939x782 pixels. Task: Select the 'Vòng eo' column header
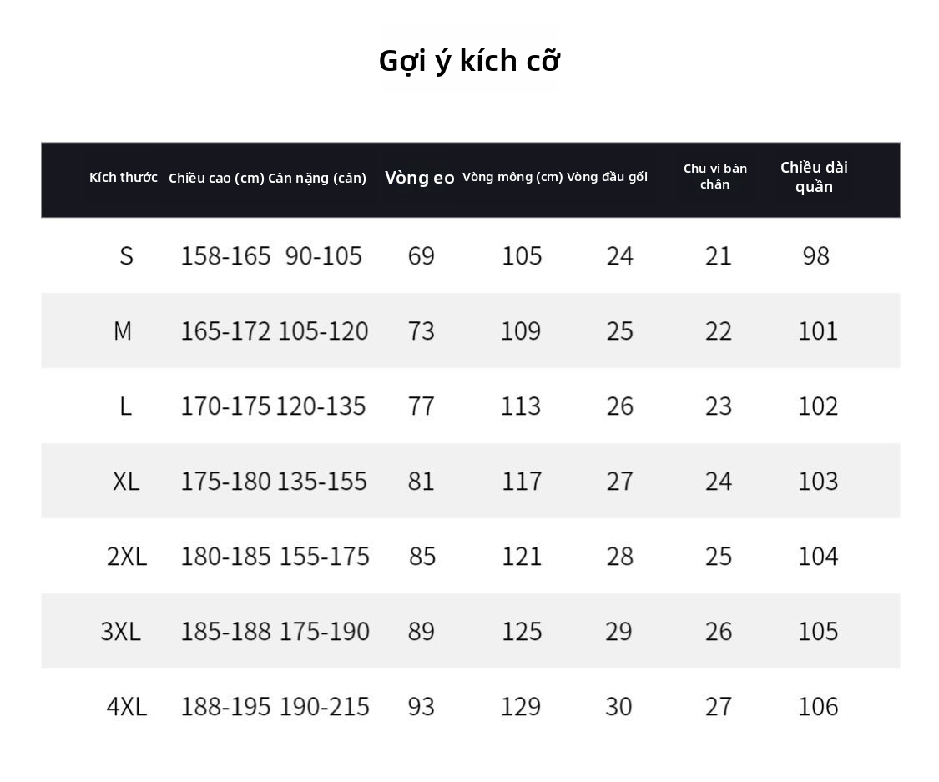coord(420,178)
